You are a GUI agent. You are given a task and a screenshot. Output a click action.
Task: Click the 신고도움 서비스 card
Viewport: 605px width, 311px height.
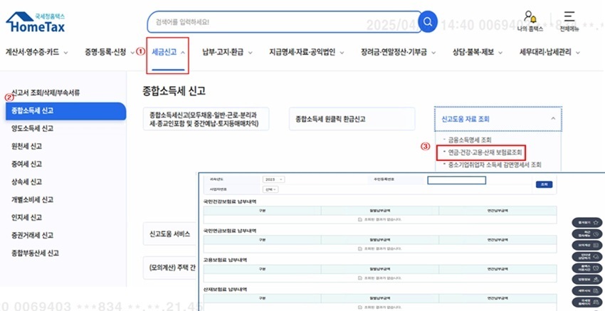click(170, 234)
